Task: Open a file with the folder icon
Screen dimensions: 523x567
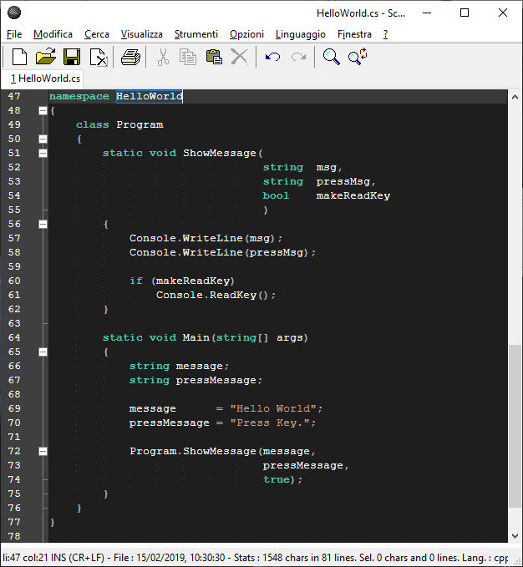Action: click(45, 57)
